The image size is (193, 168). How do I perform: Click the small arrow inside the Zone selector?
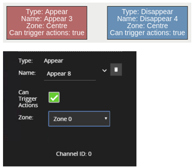[x=106, y=118]
